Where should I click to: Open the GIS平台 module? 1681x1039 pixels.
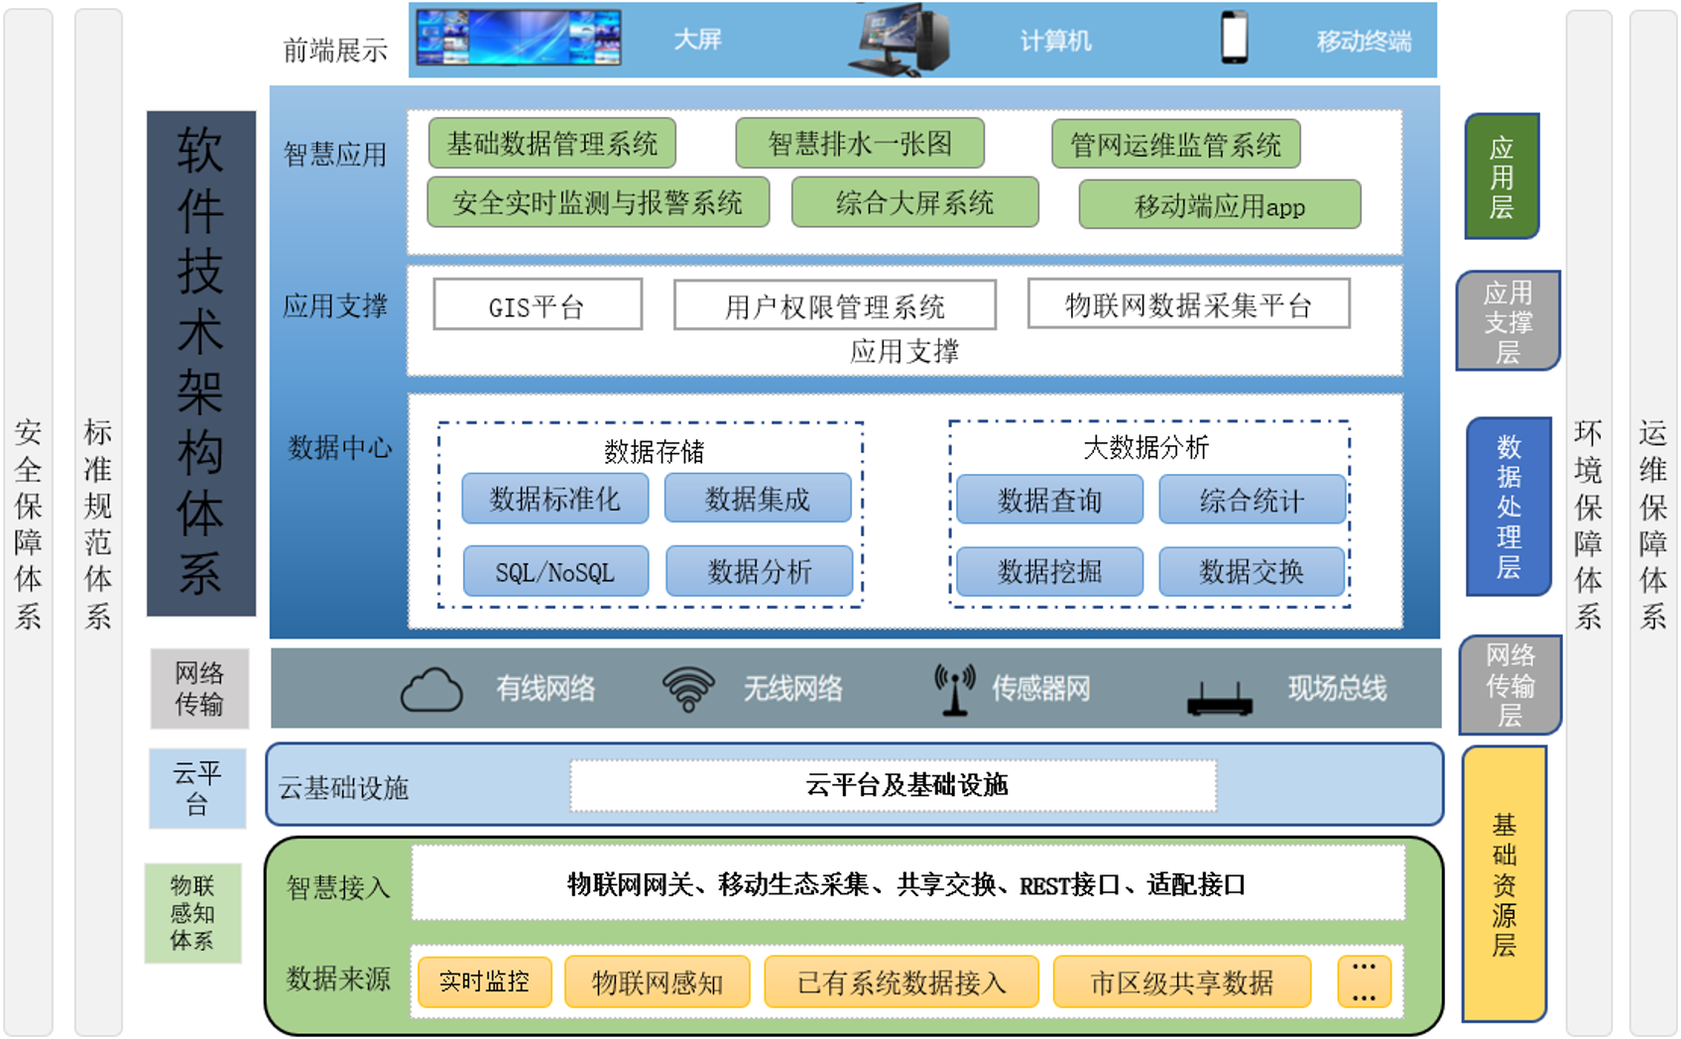pyautogui.click(x=537, y=305)
